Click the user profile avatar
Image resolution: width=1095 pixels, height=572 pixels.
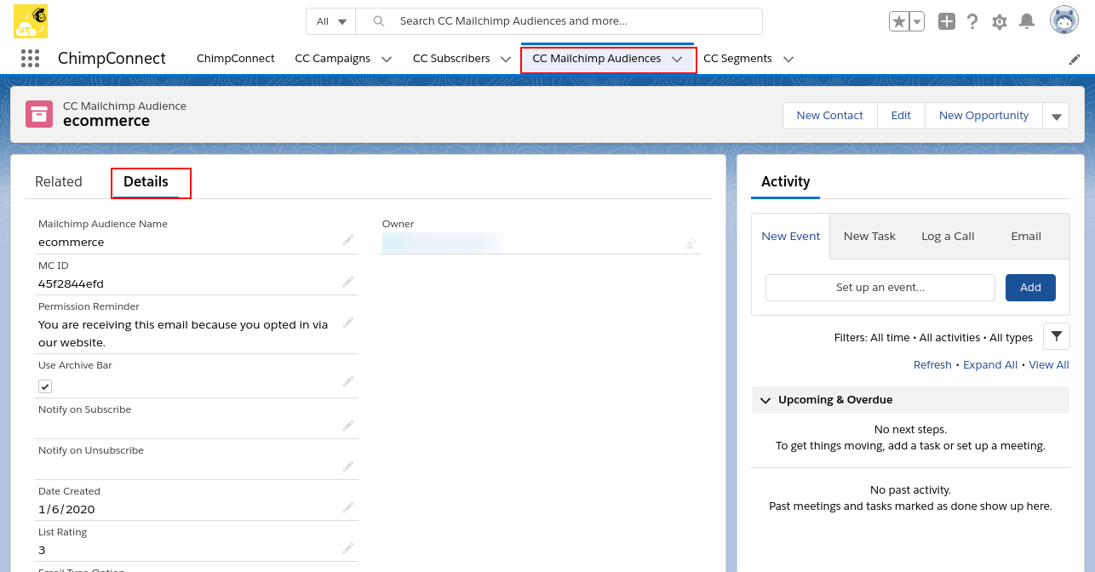point(1063,20)
